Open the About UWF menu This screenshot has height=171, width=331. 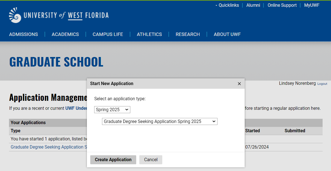[x=227, y=35]
